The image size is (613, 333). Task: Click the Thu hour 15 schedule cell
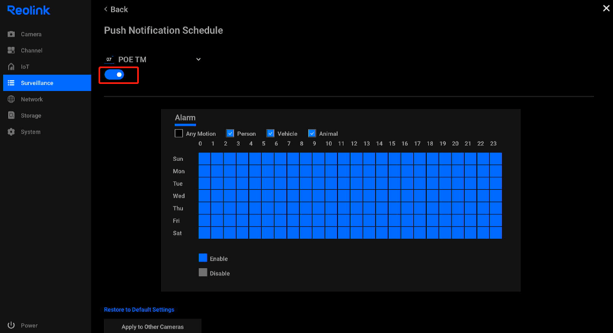pyautogui.click(x=395, y=208)
